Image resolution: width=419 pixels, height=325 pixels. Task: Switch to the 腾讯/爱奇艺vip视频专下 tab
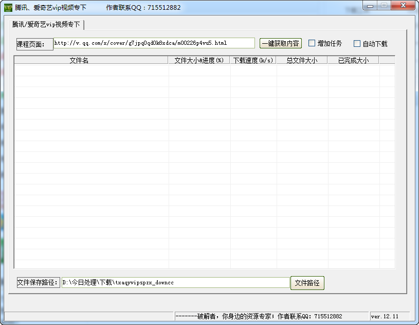pos(46,24)
